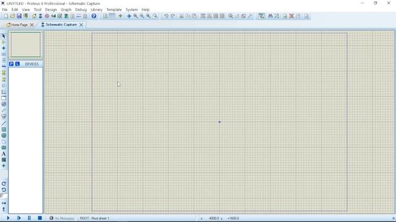The image size is (396, 222).
Task: Toggle the grid display toolbar icon
Action: click(x=111, y=16)
